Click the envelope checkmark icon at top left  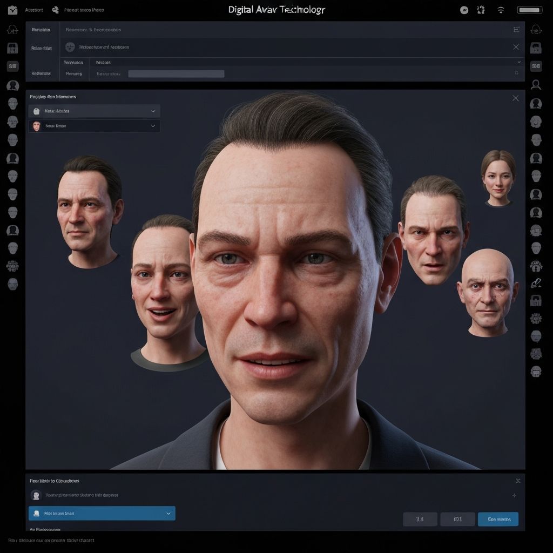click(12, 9)
